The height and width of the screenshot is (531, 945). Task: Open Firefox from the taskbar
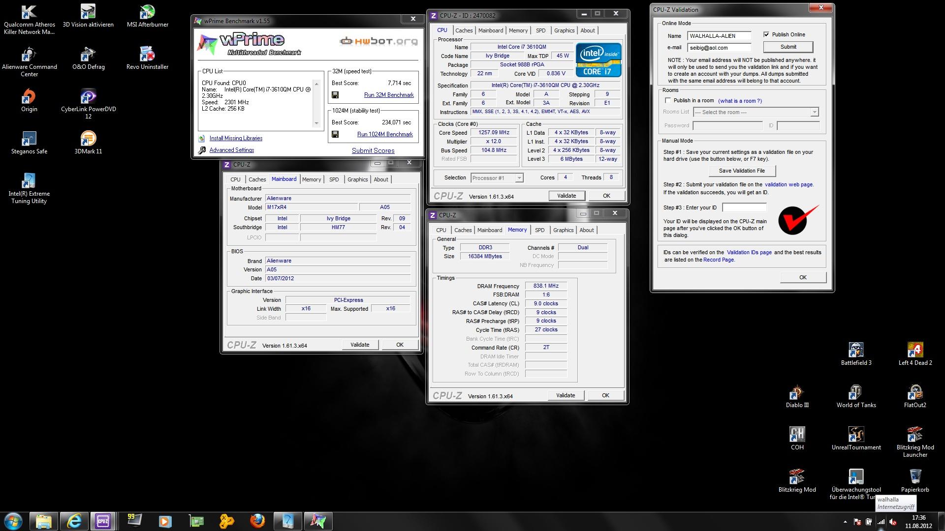pos(257,521)
